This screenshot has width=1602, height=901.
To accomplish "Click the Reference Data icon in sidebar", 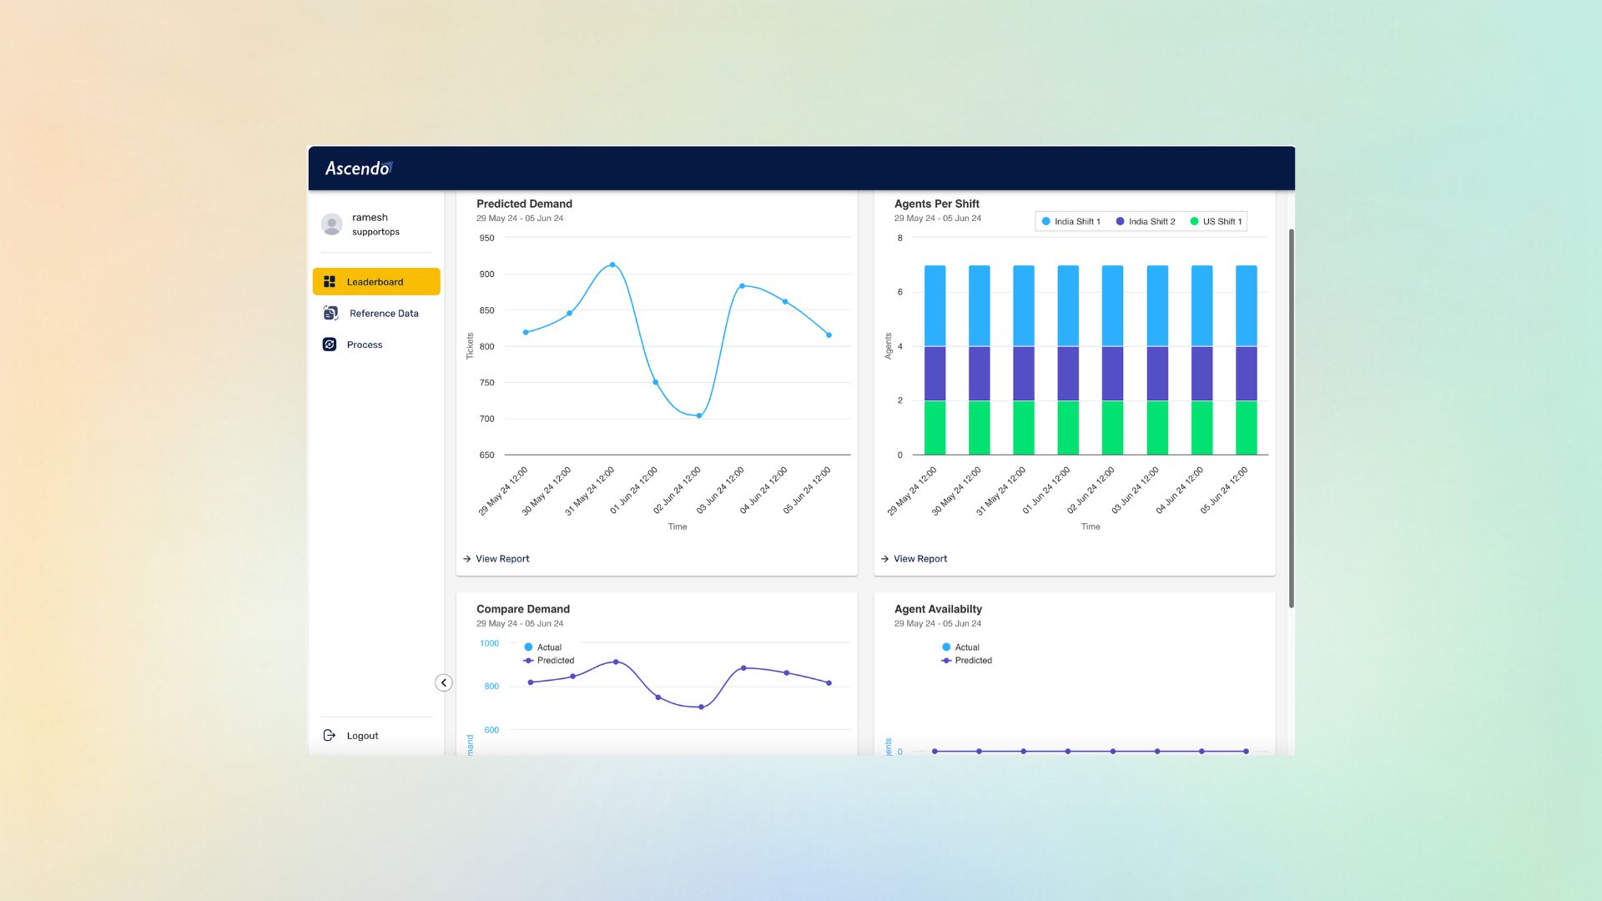I will coord(330,314).
